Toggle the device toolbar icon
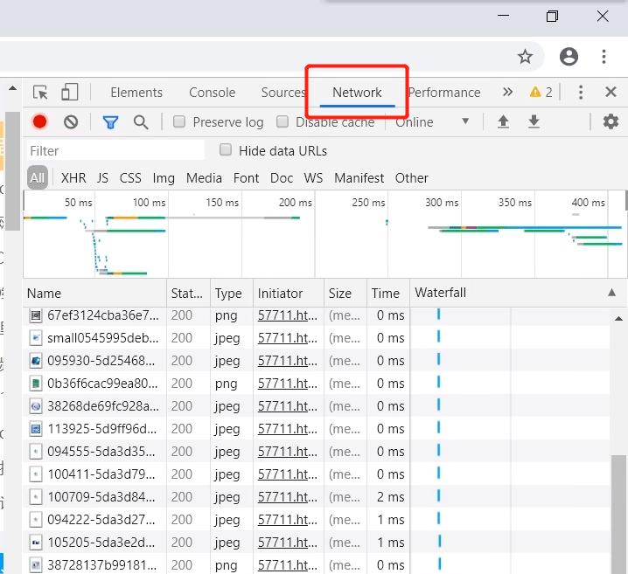 (x=70, y=93)
